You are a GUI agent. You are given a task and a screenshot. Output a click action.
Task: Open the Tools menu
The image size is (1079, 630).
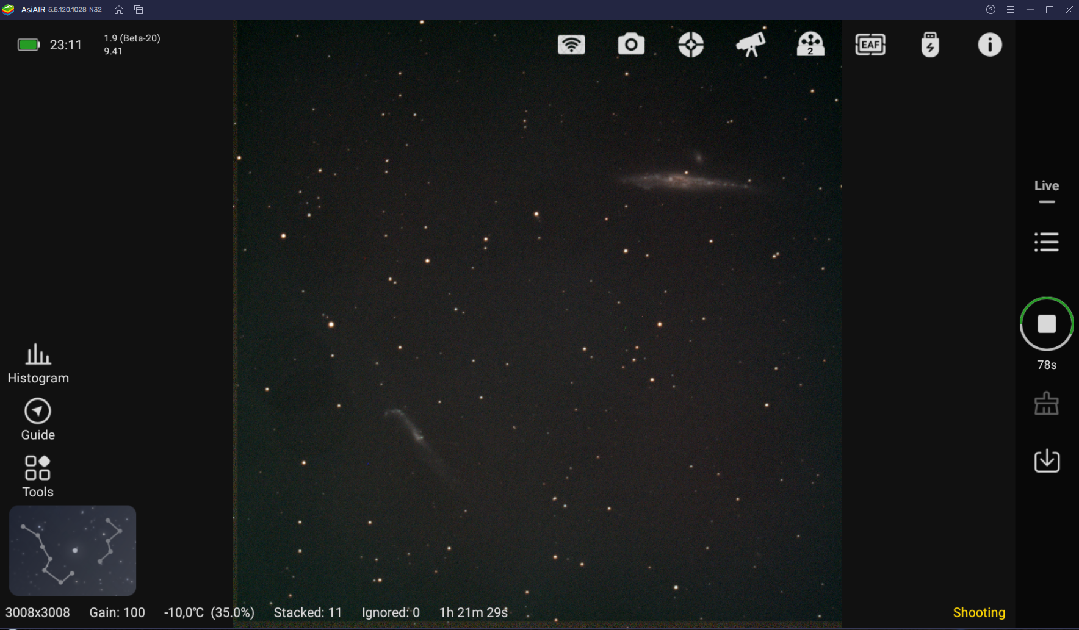[38, 477]
